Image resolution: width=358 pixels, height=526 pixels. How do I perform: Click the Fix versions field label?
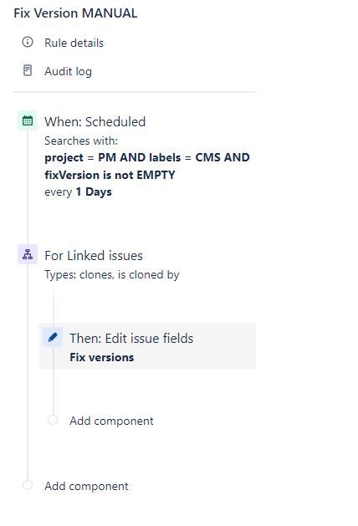click(102, 357)
